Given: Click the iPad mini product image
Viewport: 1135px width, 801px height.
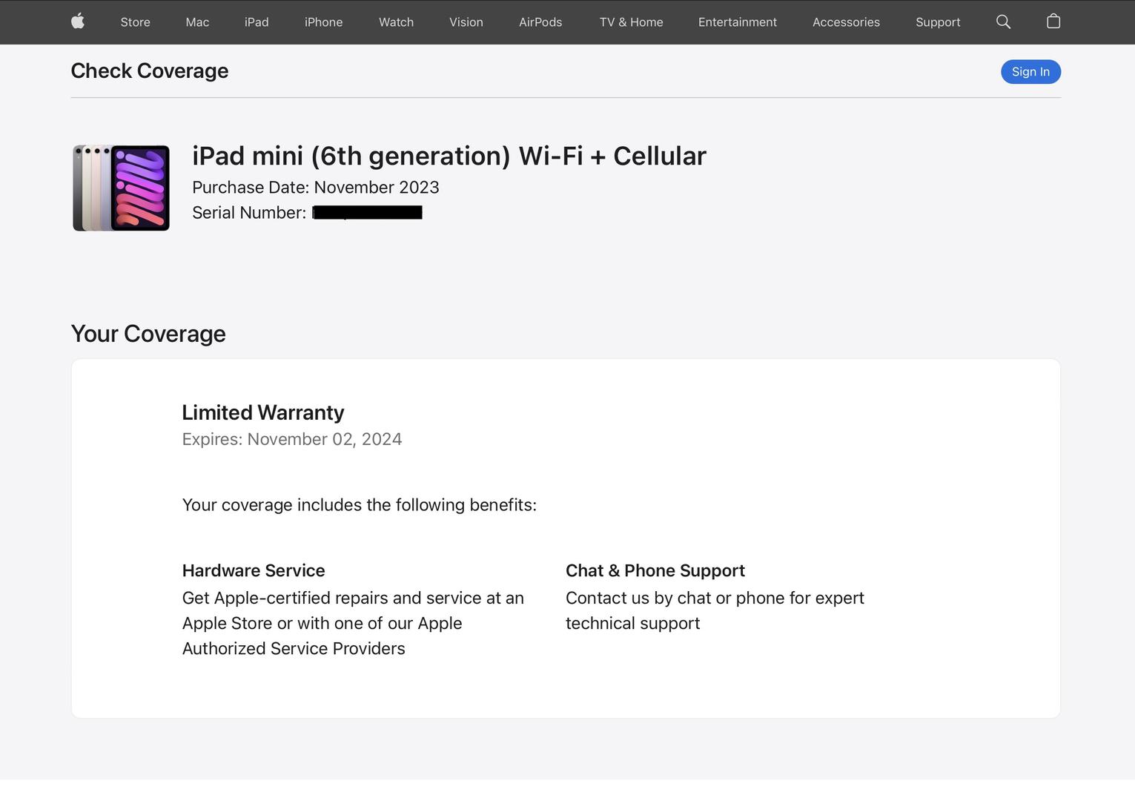Looking at the screenshot, I should pyautogui.click(x=121, y=188).
